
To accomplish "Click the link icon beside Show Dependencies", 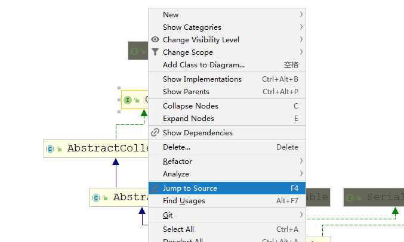I will point(155,132).
